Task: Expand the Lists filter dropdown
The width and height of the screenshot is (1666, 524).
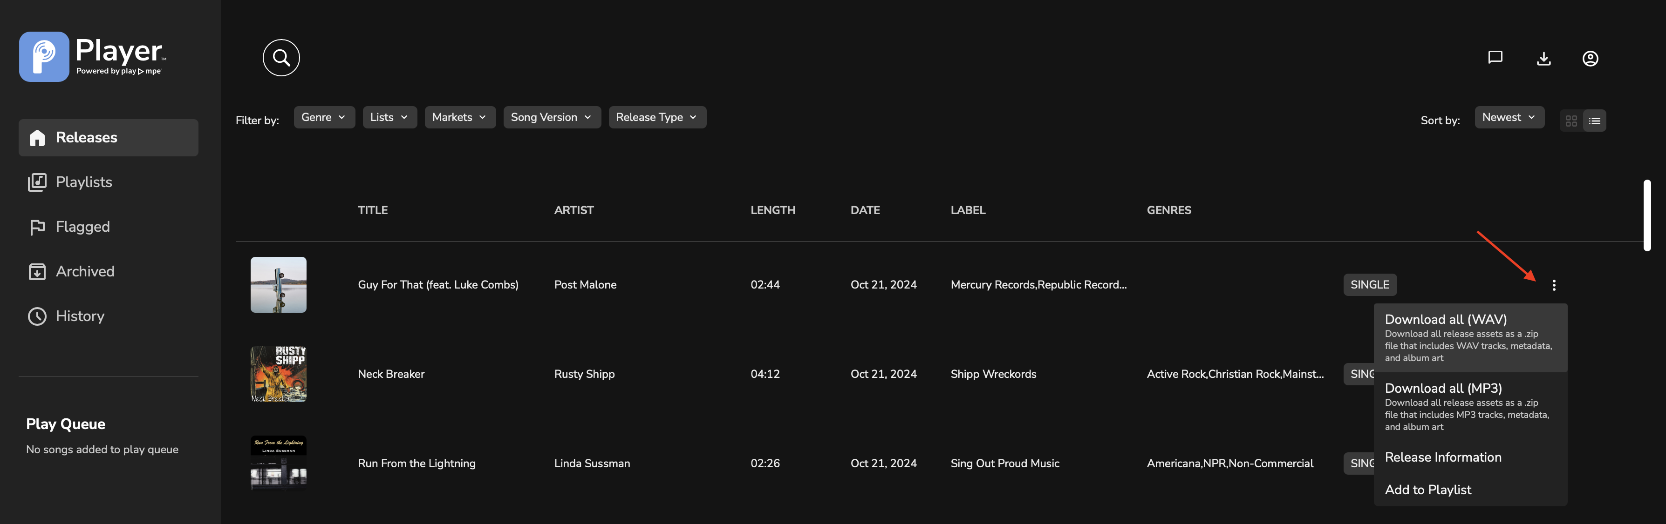Action: point(389,117)
